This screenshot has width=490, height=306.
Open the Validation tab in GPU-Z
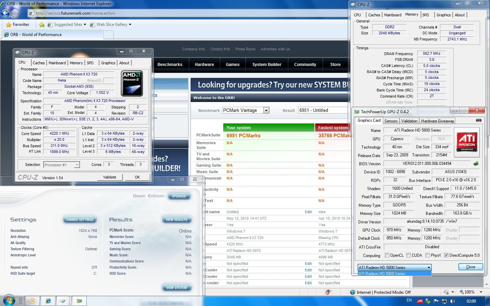(409, 121)
